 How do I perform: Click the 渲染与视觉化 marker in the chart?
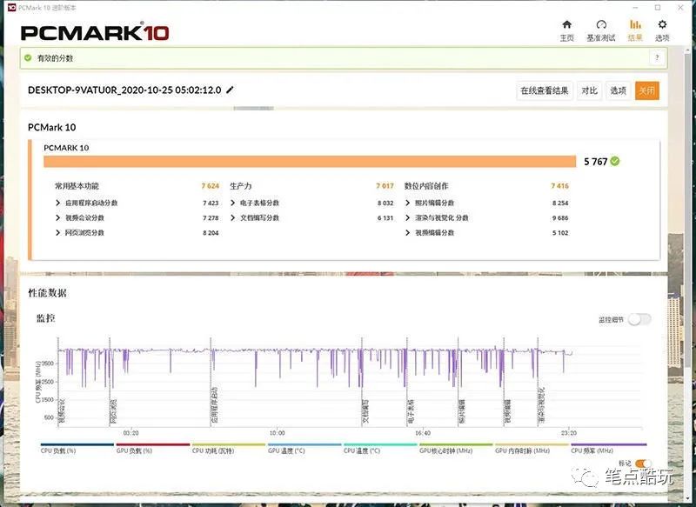[541, 405]
